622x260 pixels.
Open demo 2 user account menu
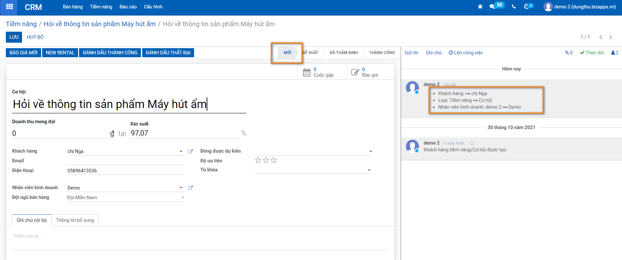tap(580, 7)
